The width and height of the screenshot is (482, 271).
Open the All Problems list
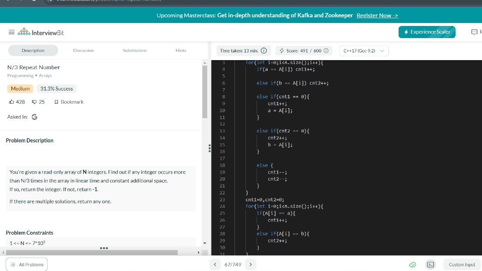pyautogui.click(x=26, y=264)
